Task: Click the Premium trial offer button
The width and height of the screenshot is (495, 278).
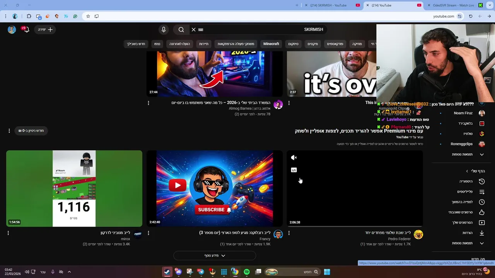Action: tap(31, 131)
